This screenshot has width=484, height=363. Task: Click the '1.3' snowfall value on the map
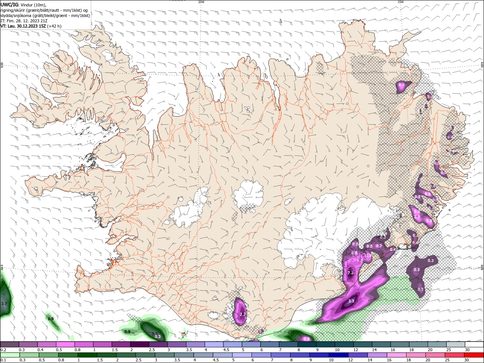(x=360, y=261)
